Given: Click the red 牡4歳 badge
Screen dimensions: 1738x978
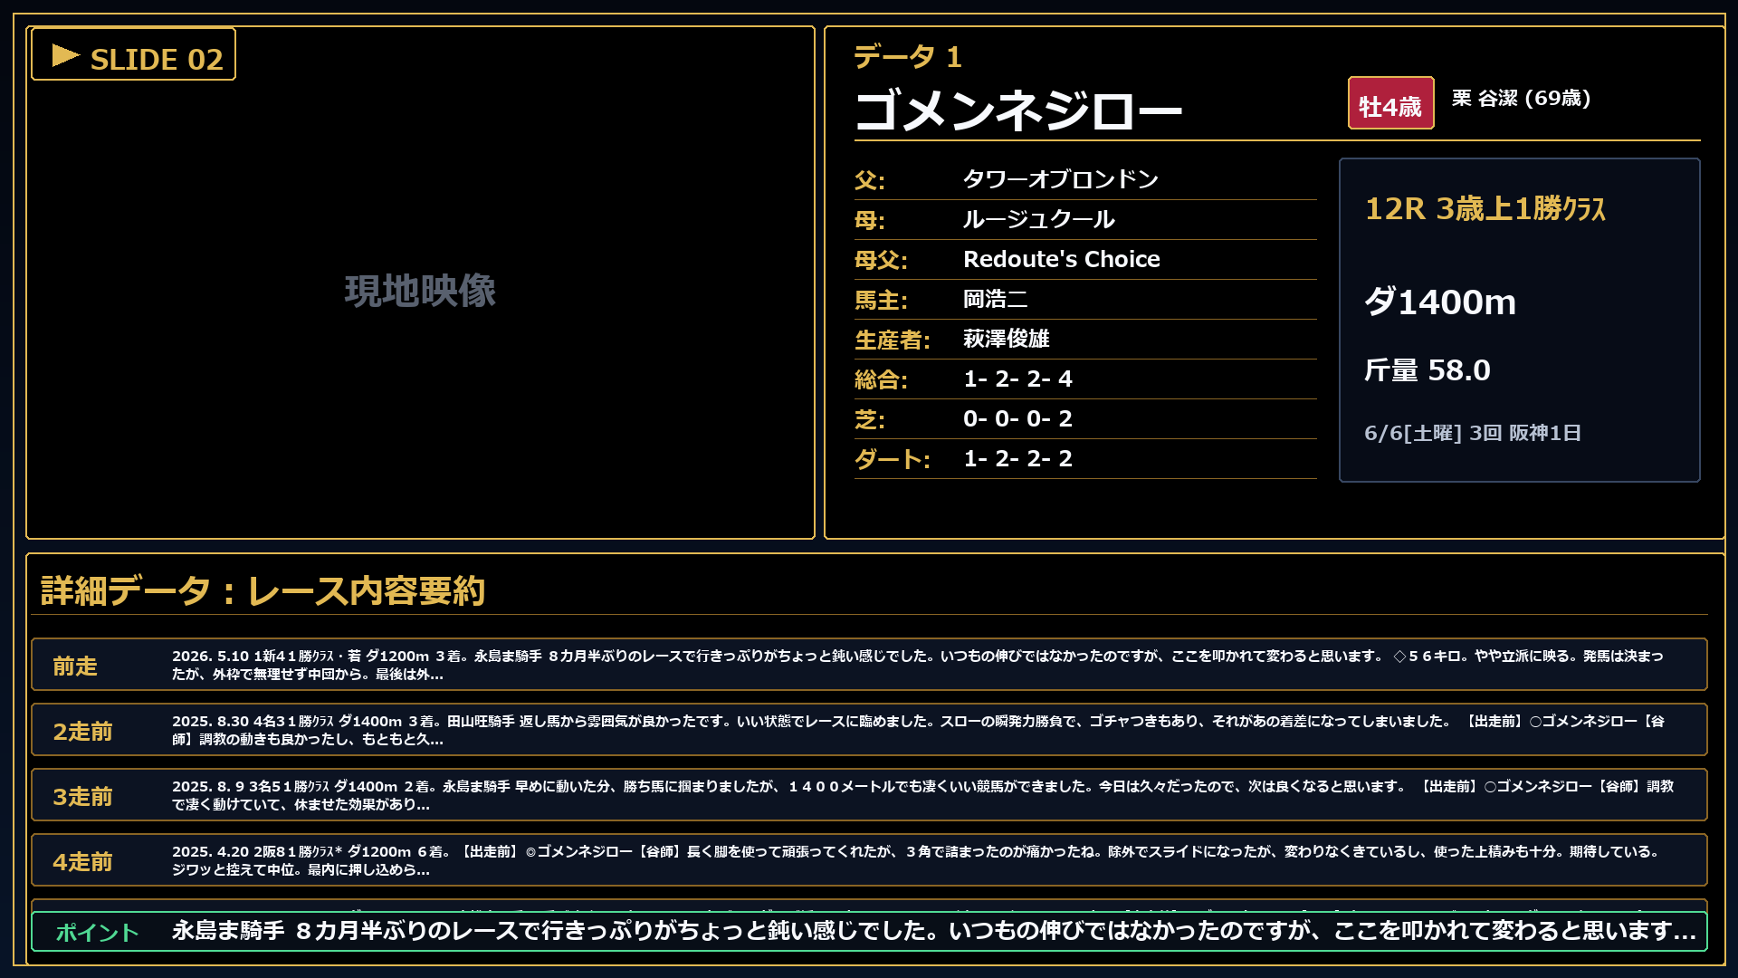Looking at the screenshot, I should coord(1390,103).
